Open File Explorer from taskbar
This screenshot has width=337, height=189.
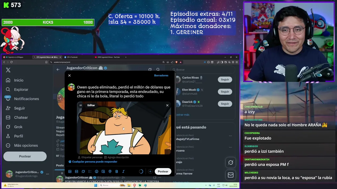[x=129, y=185]
